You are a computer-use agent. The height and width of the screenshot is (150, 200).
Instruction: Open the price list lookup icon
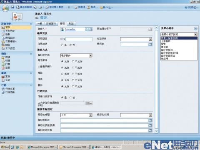(150, 44)
